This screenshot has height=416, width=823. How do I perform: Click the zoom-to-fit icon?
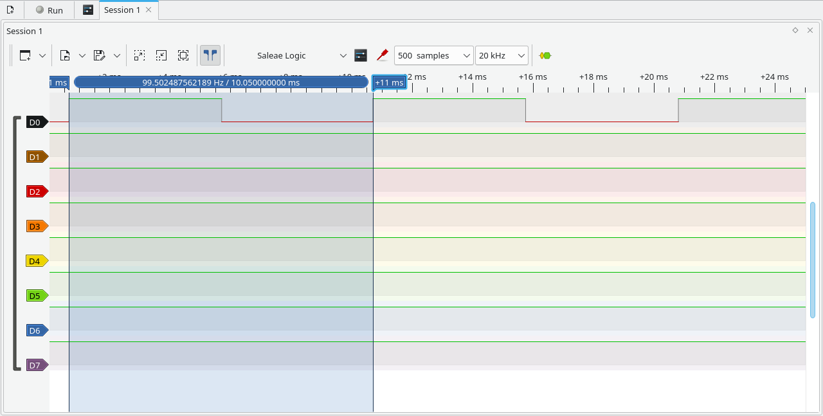coord(183,55)
